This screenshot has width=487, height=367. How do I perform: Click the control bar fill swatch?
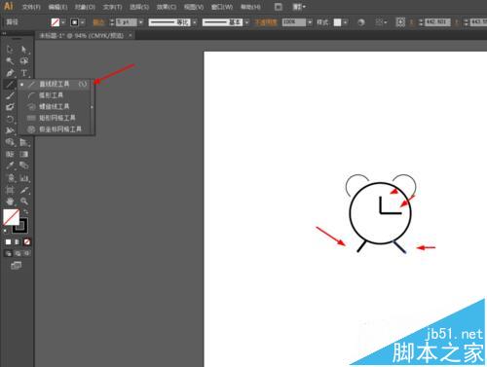tap(56, 22)
